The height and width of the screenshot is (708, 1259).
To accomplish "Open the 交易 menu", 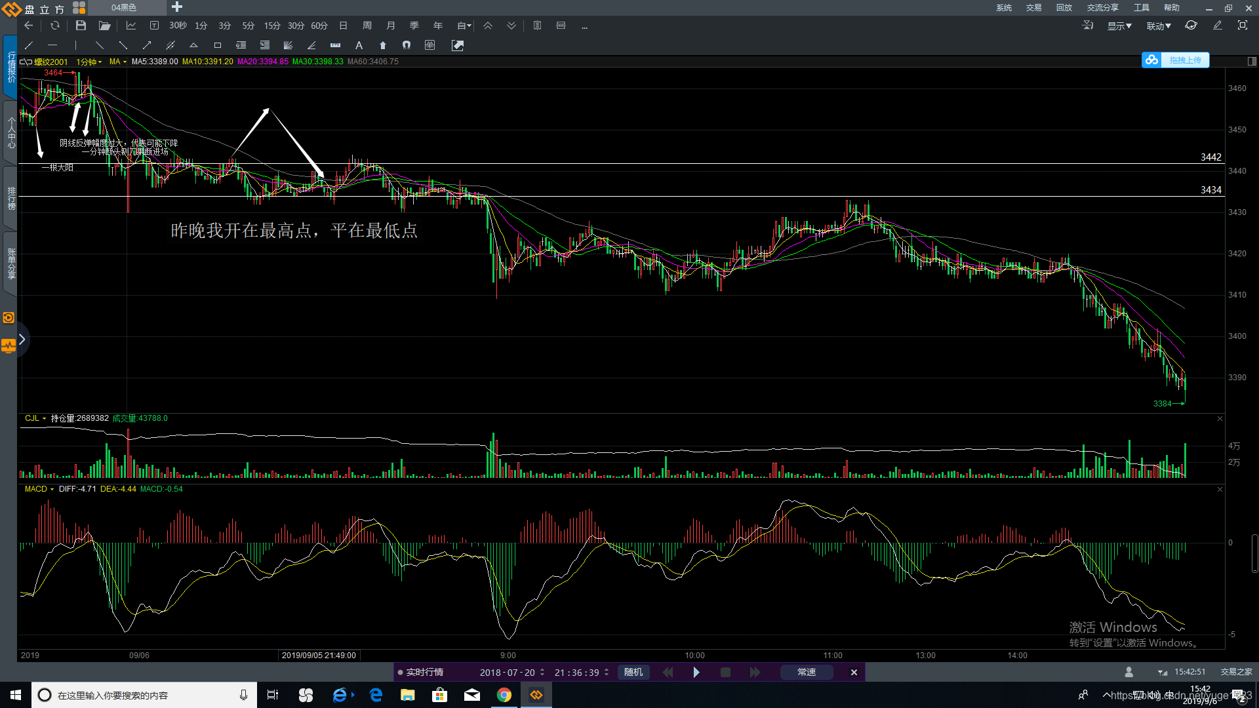I will pos(1033,8).
